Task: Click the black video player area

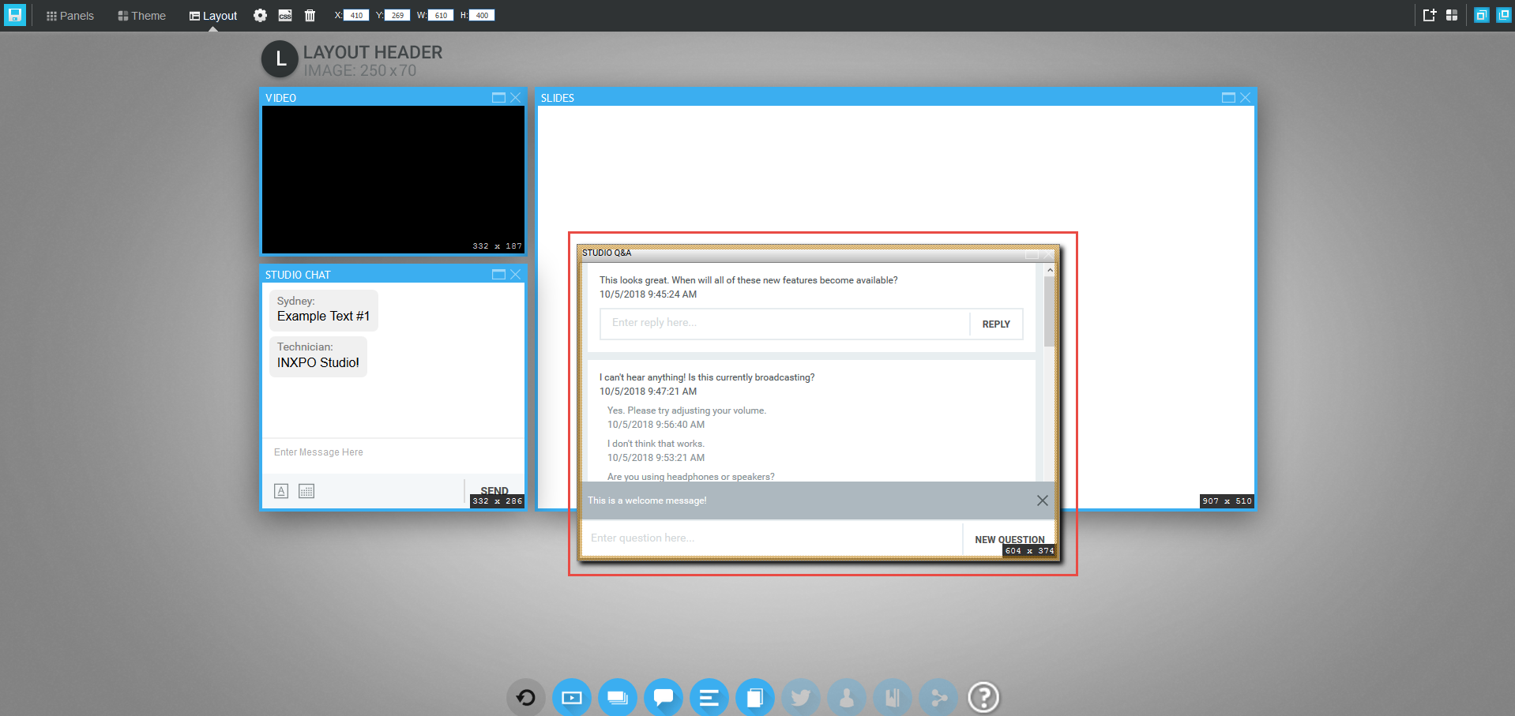Action: 393,180
